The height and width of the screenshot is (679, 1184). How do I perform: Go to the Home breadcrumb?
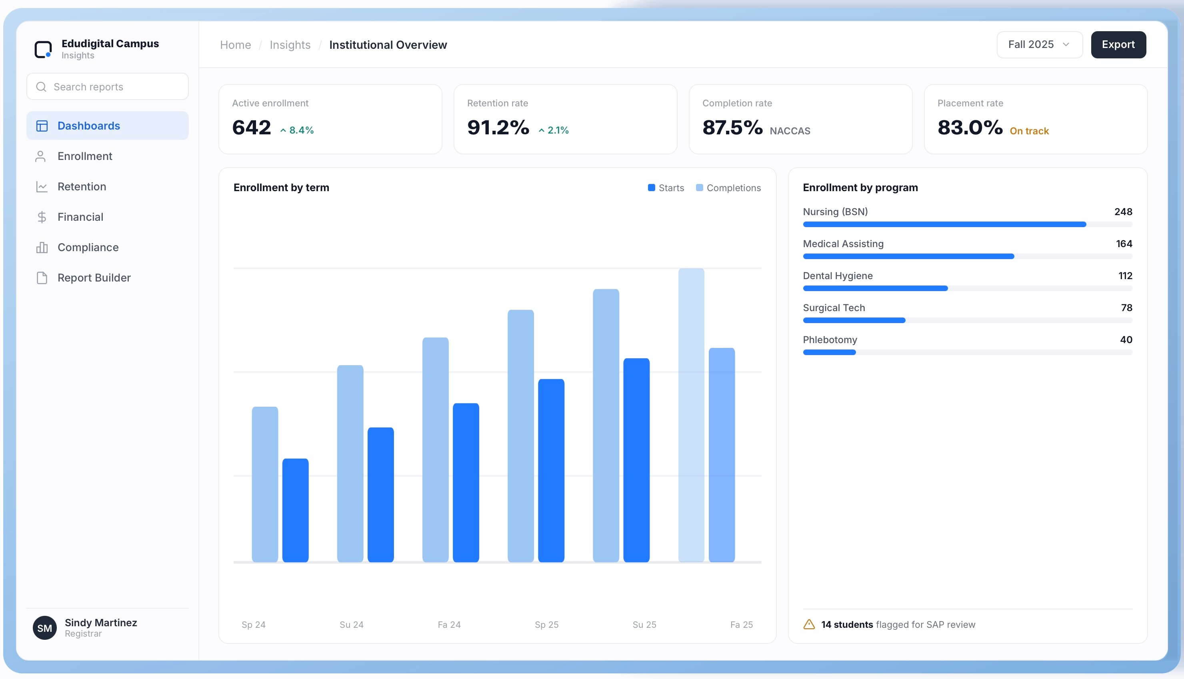[x=236, y=45]
